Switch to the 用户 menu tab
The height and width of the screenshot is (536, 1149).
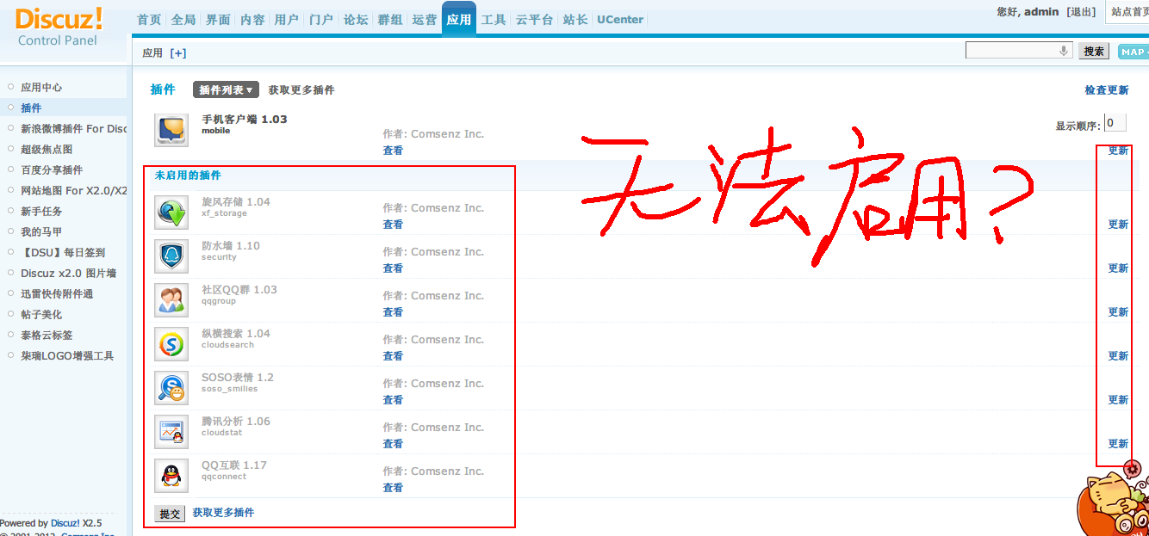(x=286, y=19)
